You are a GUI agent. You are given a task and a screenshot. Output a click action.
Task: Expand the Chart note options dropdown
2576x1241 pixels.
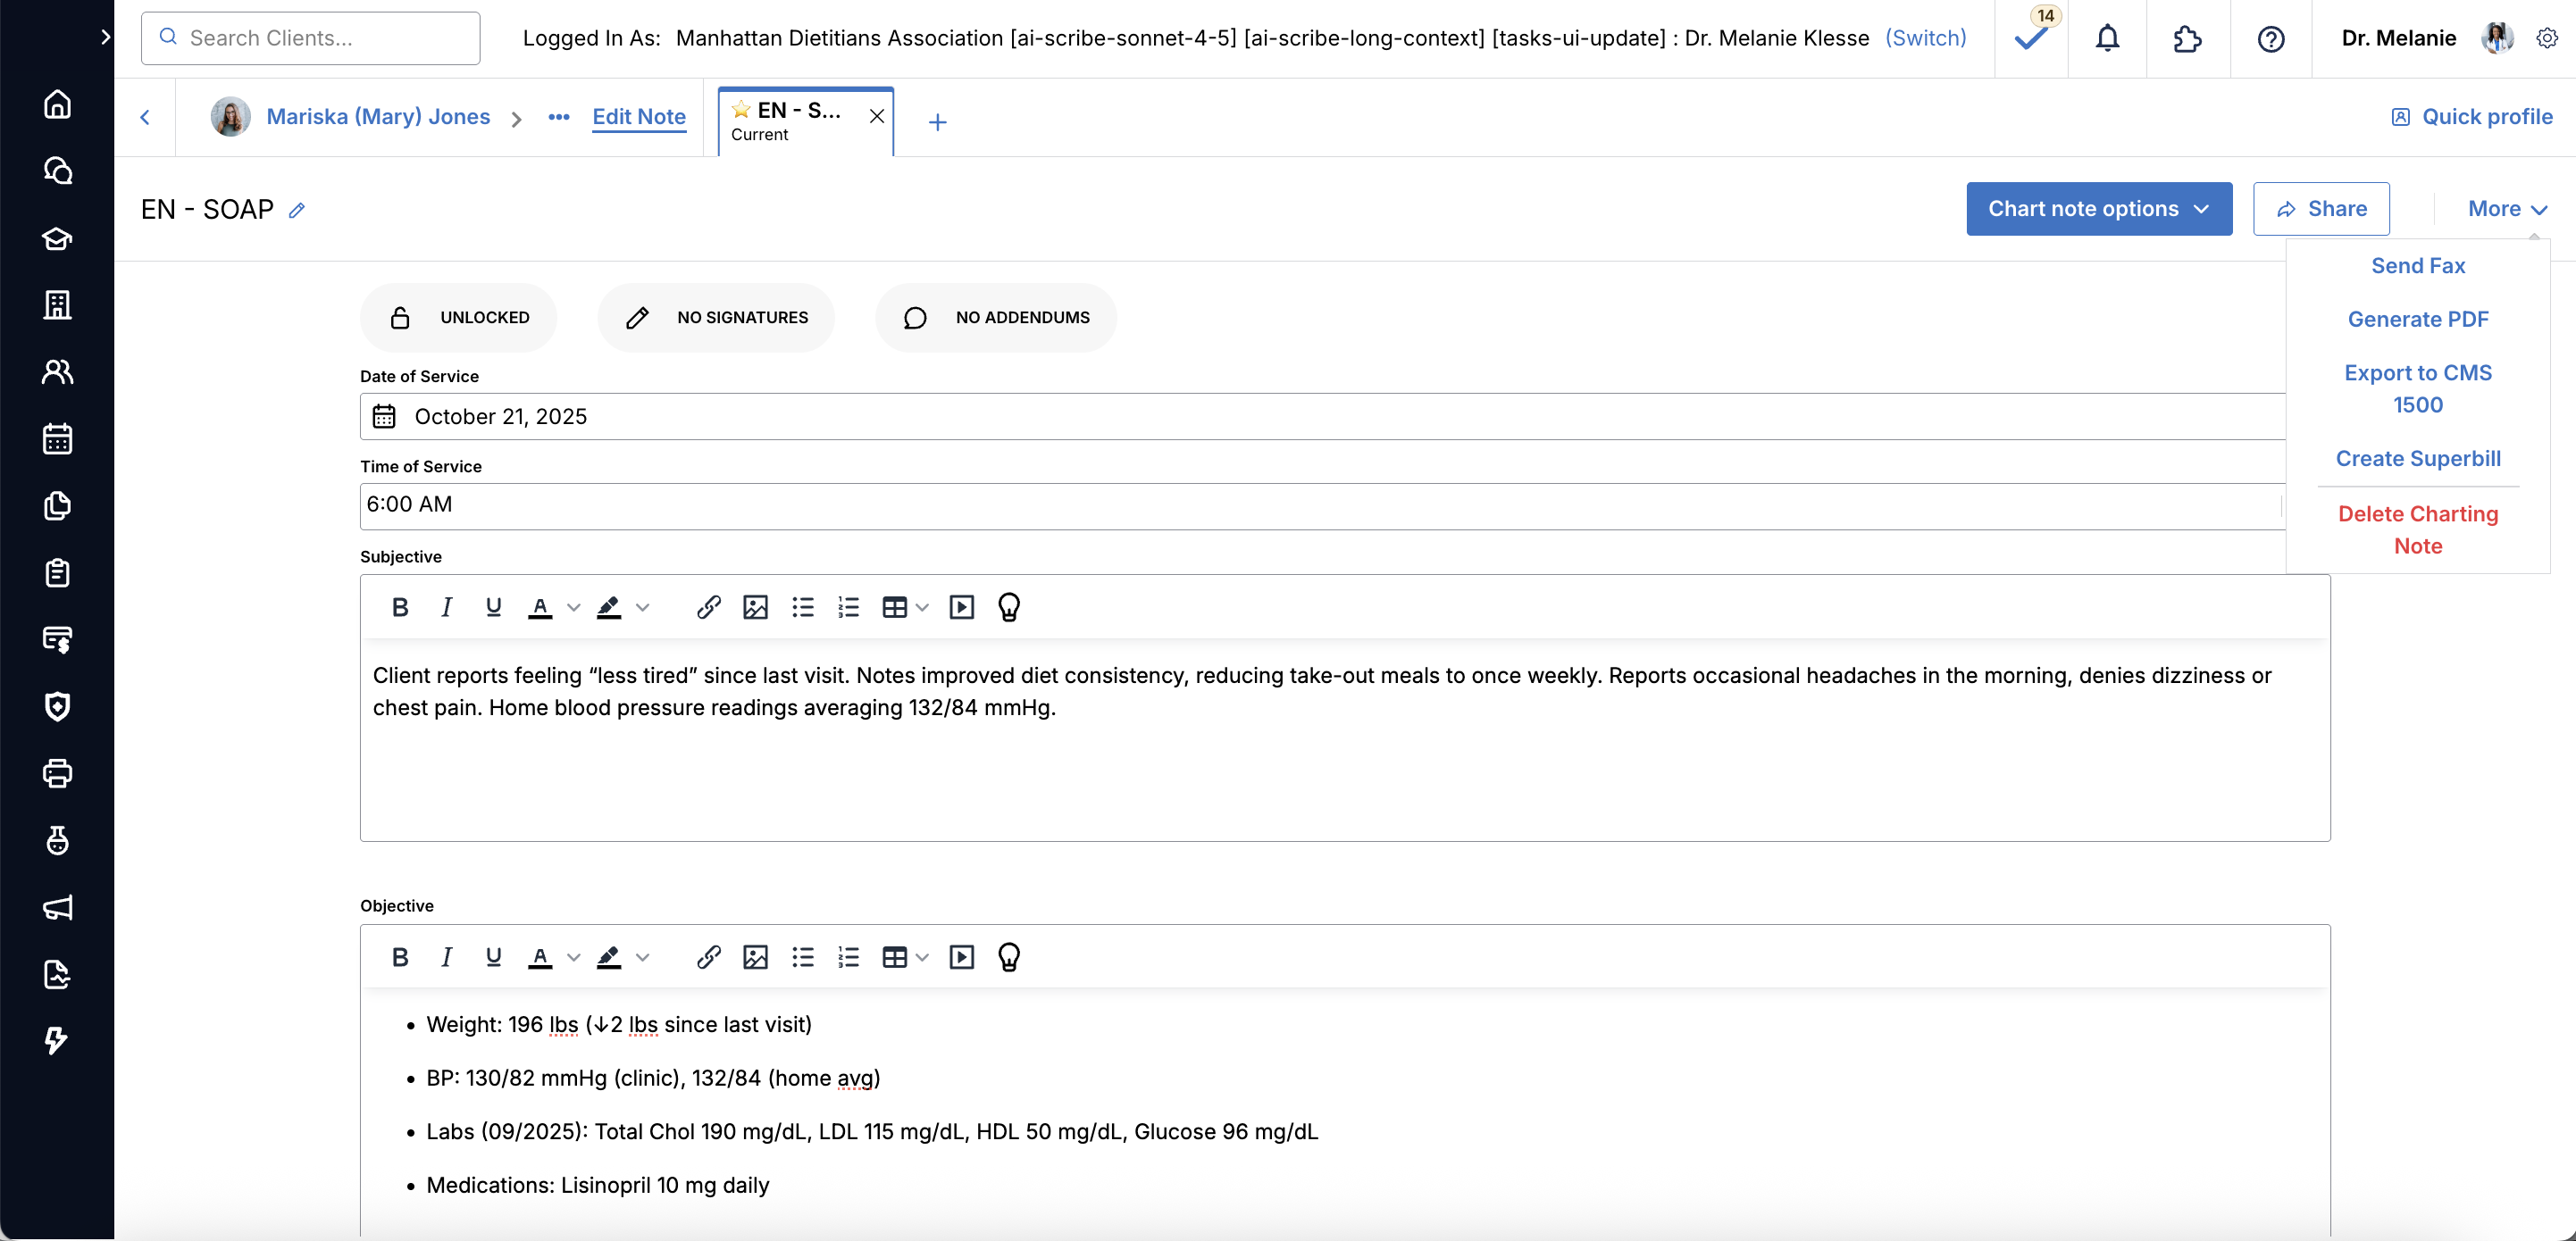tap(2098, 209)
